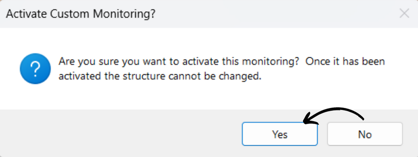The height and width of the screenshot is (157, 418).
Task: Choose Yes to activate this monitoring
Action: [279, 134]
